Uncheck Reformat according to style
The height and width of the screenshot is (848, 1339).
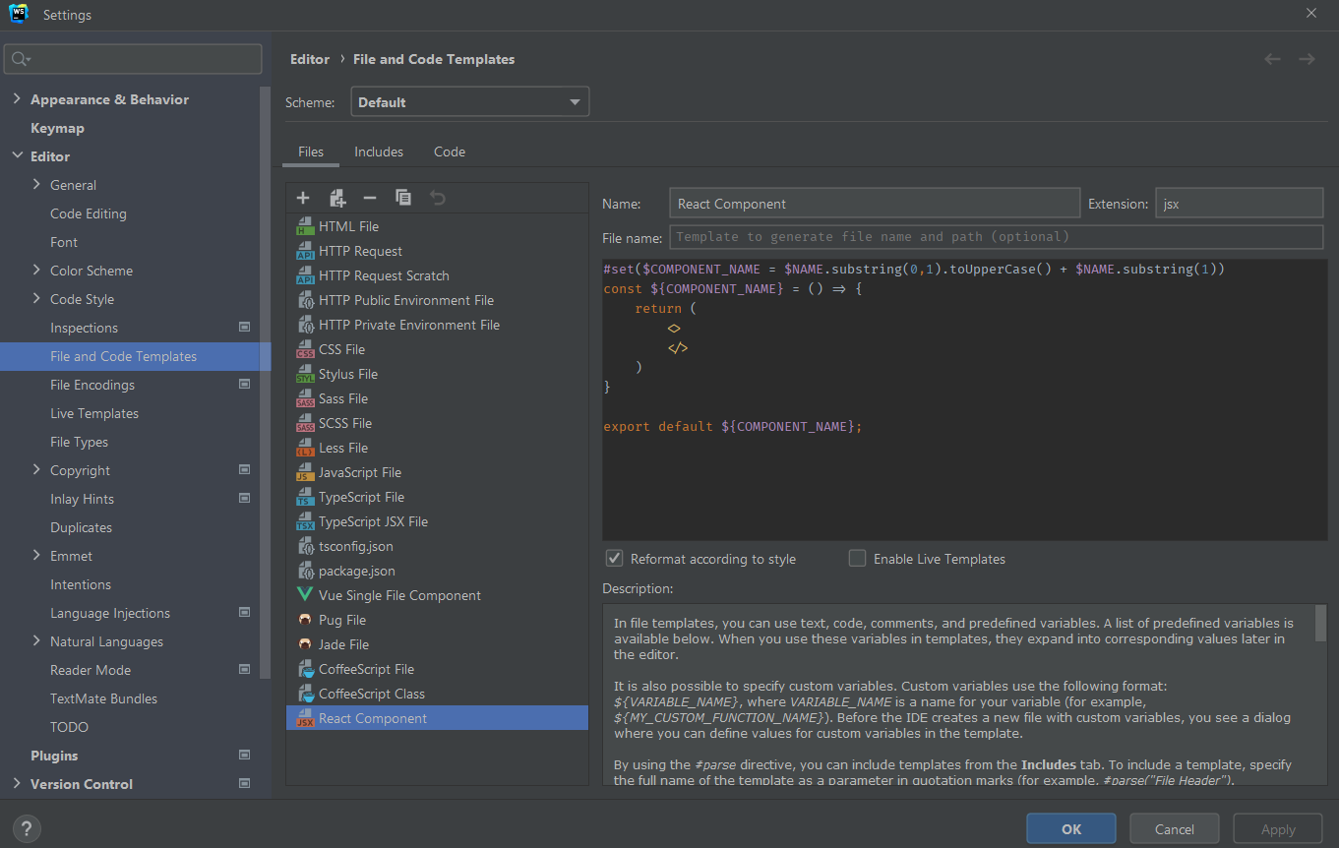615,559
